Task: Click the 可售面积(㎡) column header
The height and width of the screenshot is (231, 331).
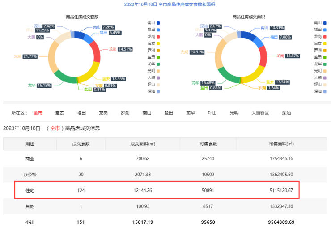Action: [x=281, y=144]
